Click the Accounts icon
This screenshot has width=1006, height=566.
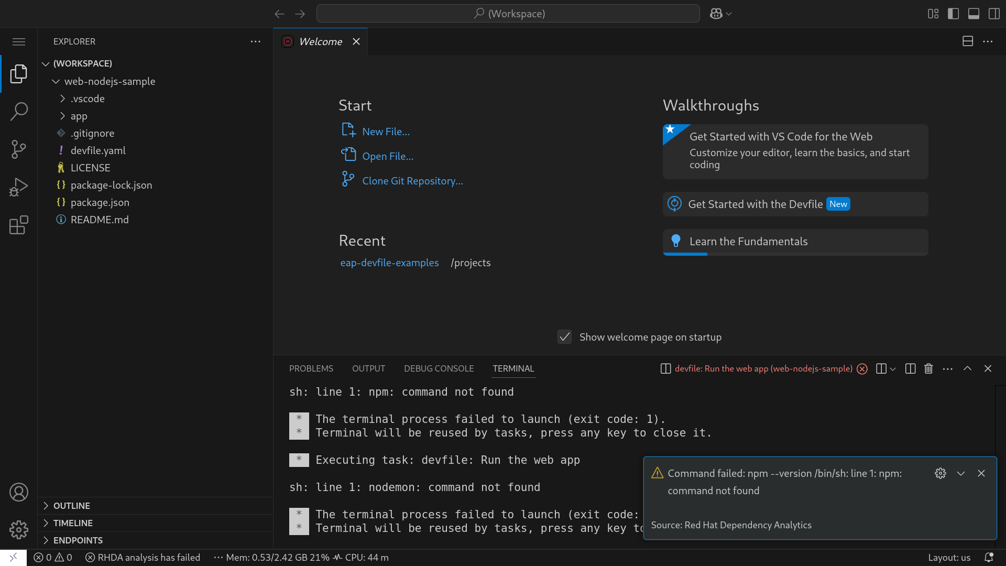19,492
